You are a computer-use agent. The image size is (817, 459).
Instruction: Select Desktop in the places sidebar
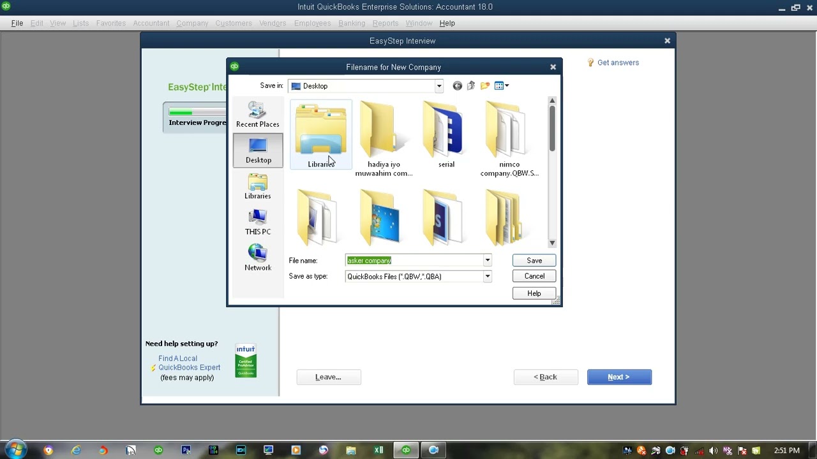[x=258, y=150]
